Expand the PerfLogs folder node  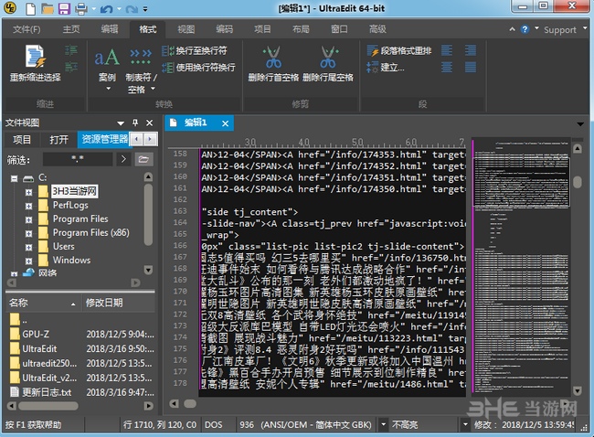(28, 207)
